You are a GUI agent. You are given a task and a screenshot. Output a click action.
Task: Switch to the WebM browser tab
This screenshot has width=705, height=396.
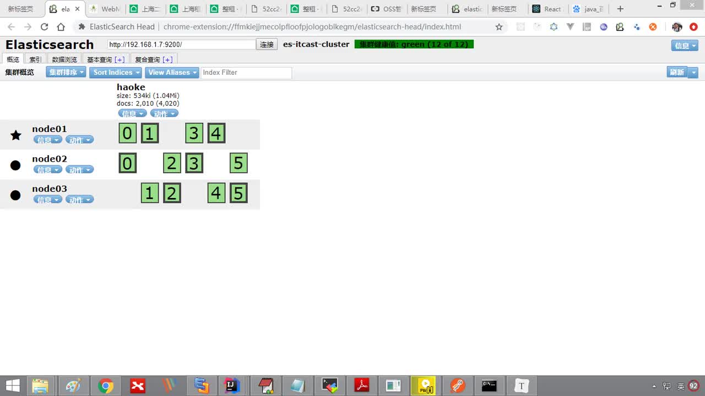click(x=105, y=9)
